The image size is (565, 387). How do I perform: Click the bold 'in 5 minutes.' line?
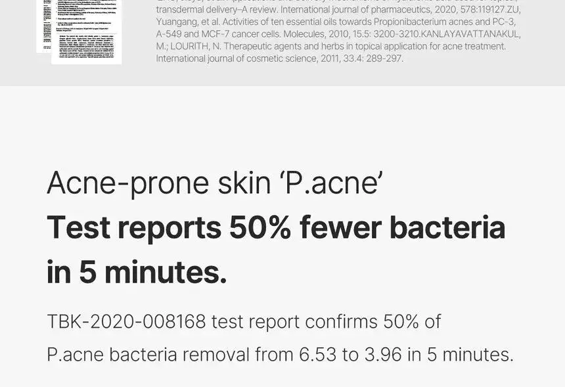point(136,271)
